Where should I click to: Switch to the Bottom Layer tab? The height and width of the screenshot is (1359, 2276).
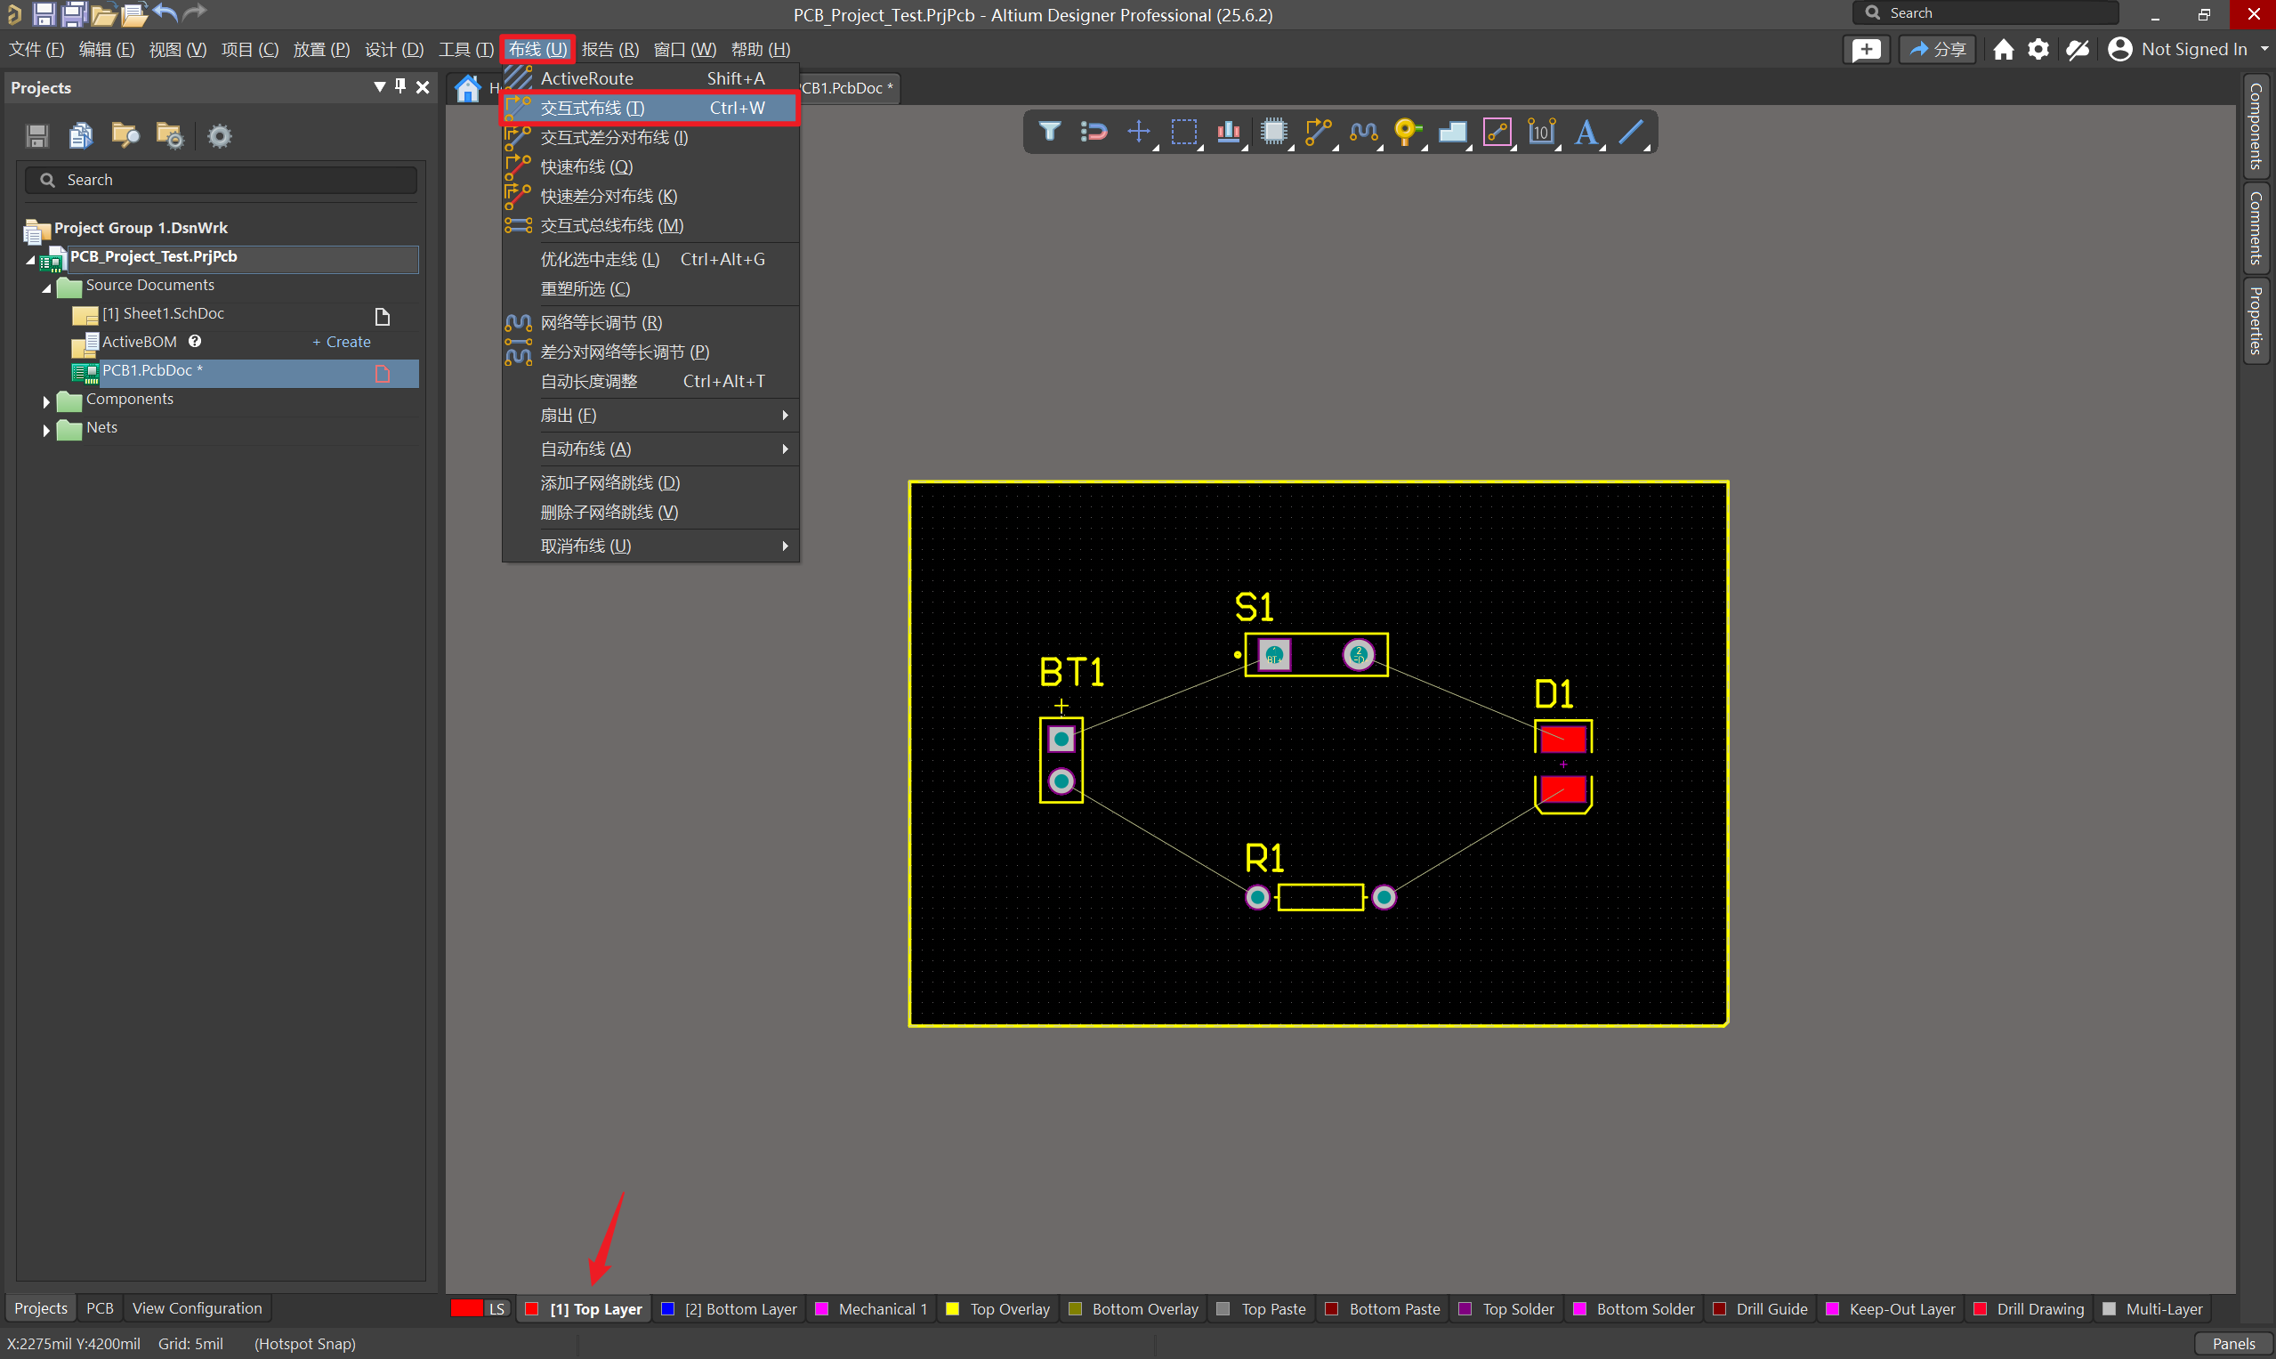[739, 1308]
